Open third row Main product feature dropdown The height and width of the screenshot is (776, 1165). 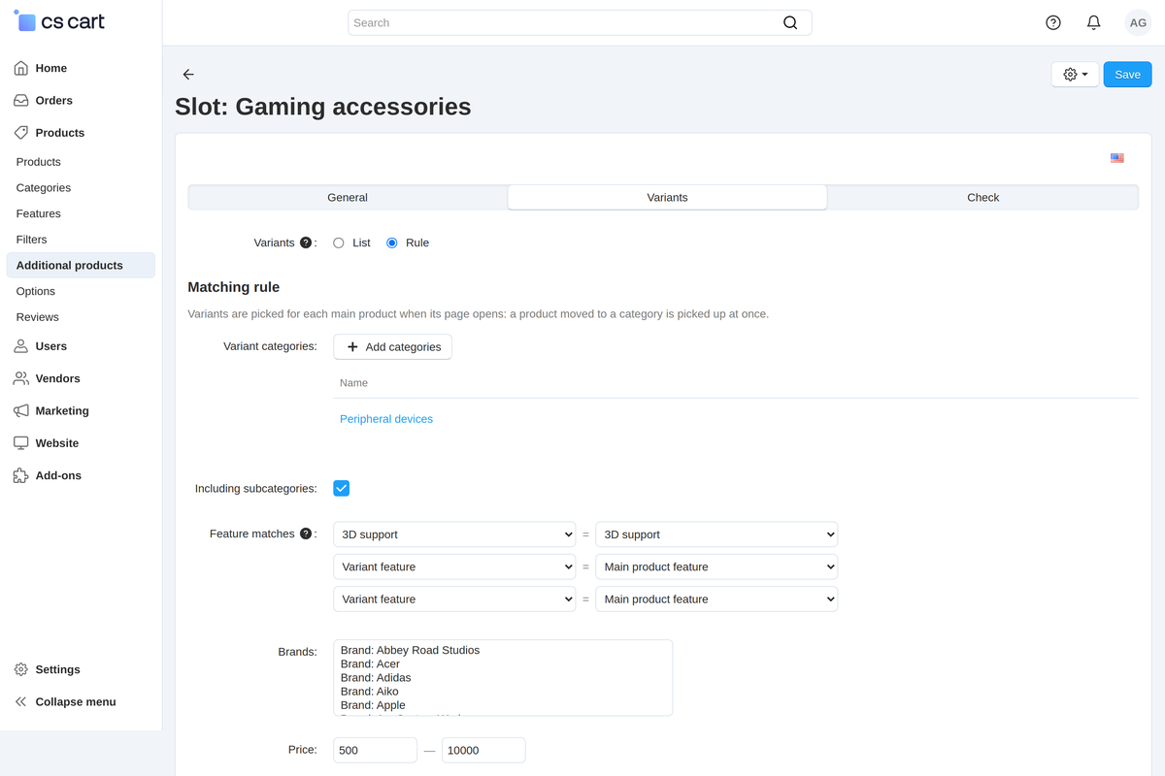pyautogui.click(x=716, y=599)
